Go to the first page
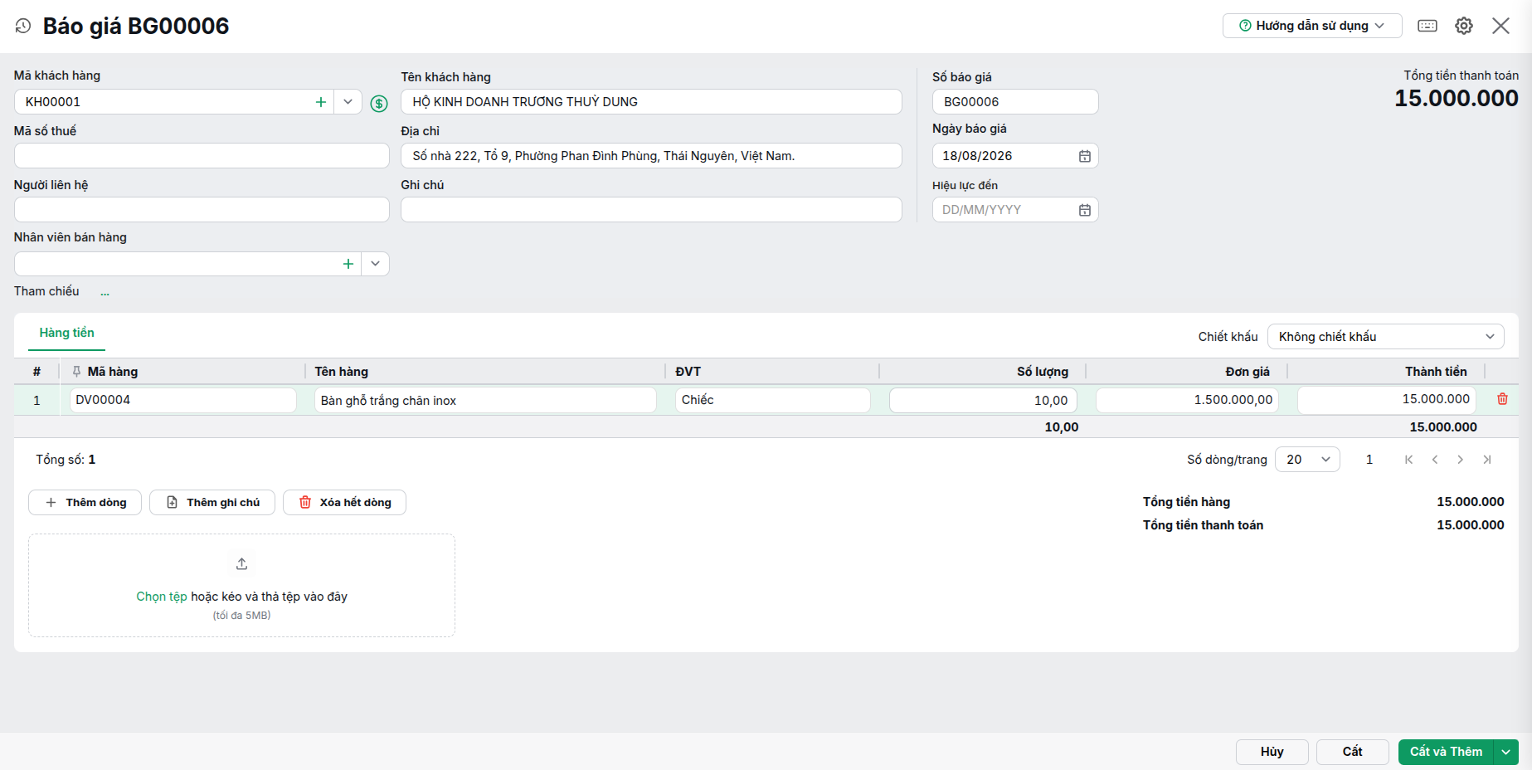 [1408, 460]
